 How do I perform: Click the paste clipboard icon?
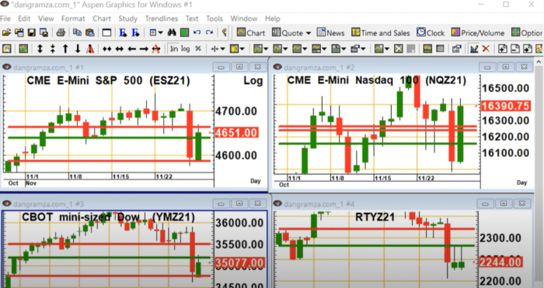click(x=90, y=33)
